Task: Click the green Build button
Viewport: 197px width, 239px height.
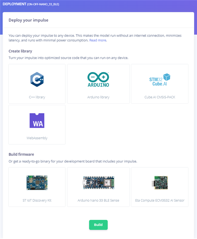Action: [98, 225]
